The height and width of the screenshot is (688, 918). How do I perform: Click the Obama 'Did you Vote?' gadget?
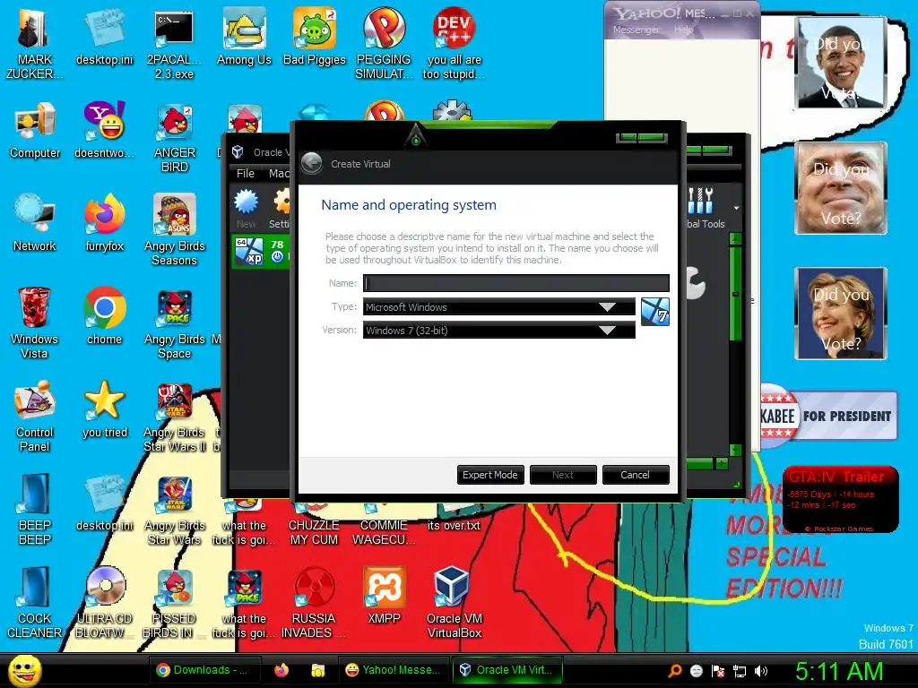[841, 63]
